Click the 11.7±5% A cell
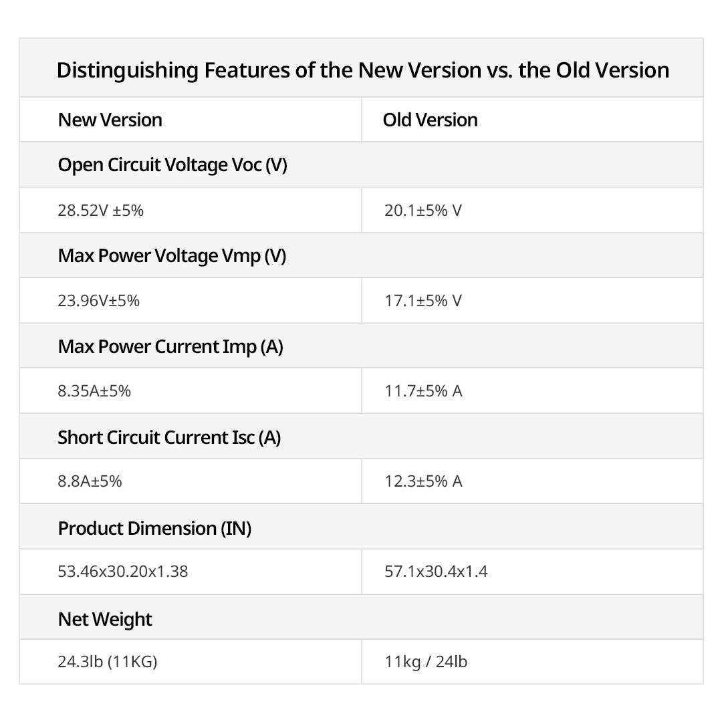 (x=423, y=391)
